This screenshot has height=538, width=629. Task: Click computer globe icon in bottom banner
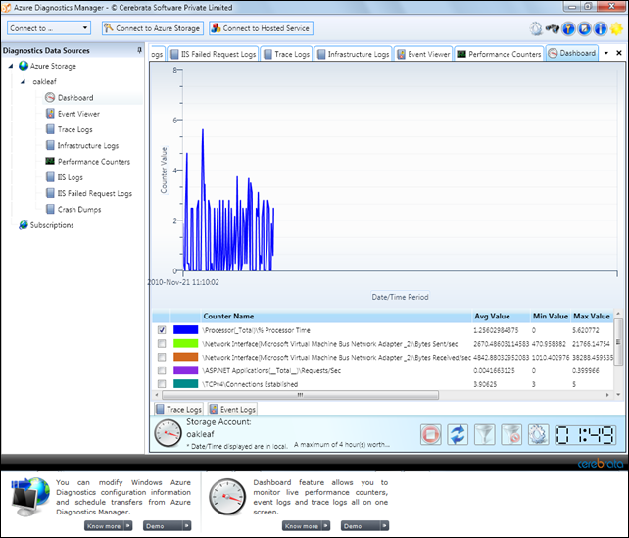point(30,497)
